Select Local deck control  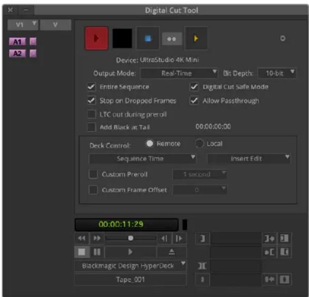[x=199, y=143]
